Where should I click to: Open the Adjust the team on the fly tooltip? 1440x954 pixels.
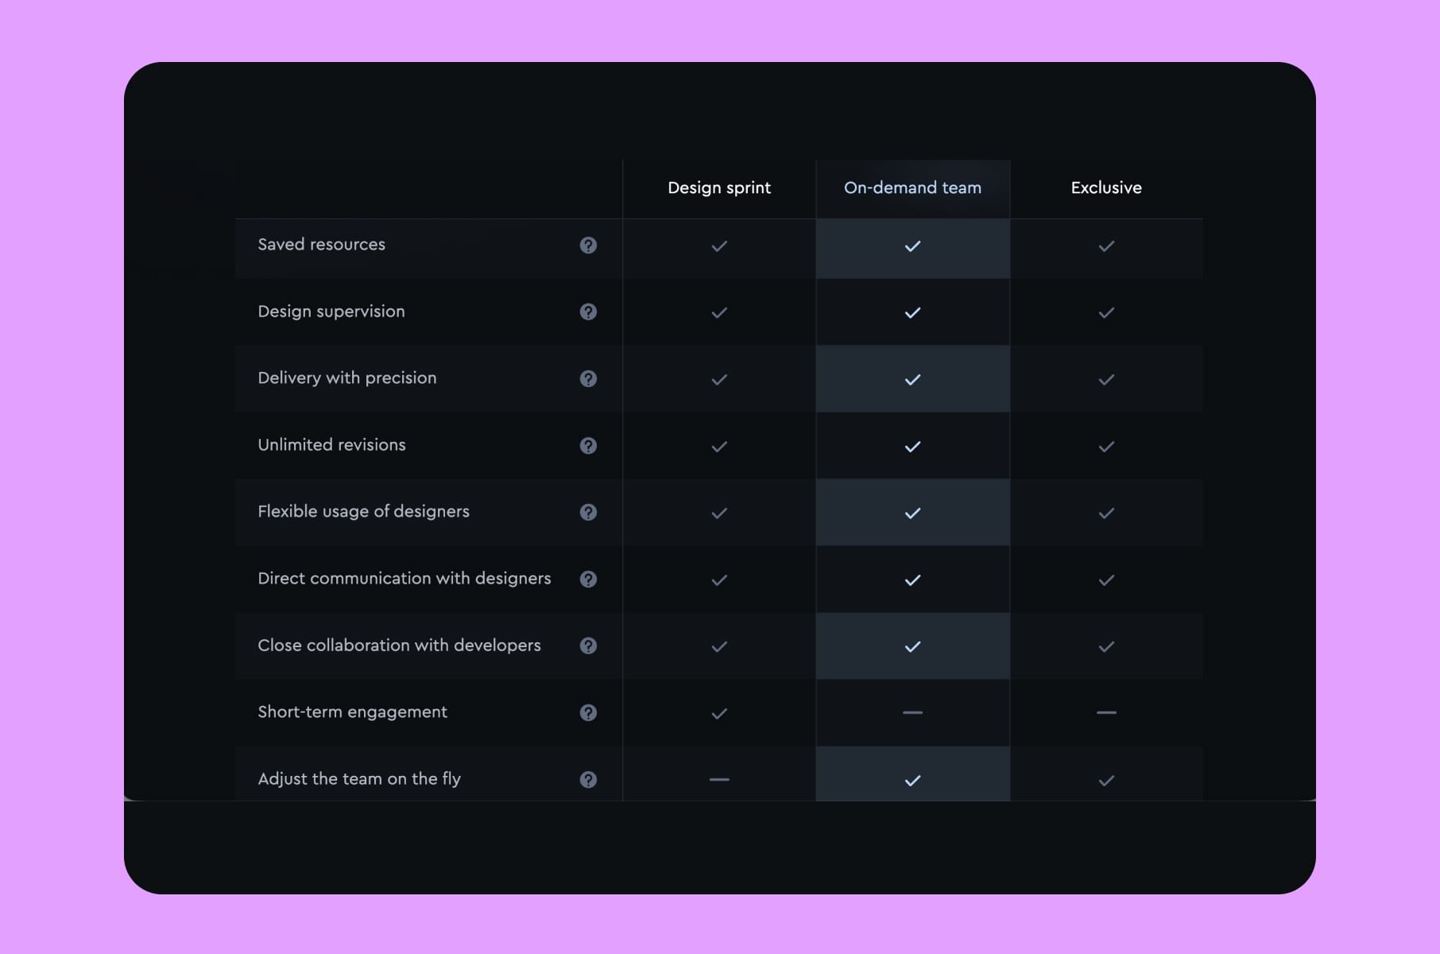(588, 780)
